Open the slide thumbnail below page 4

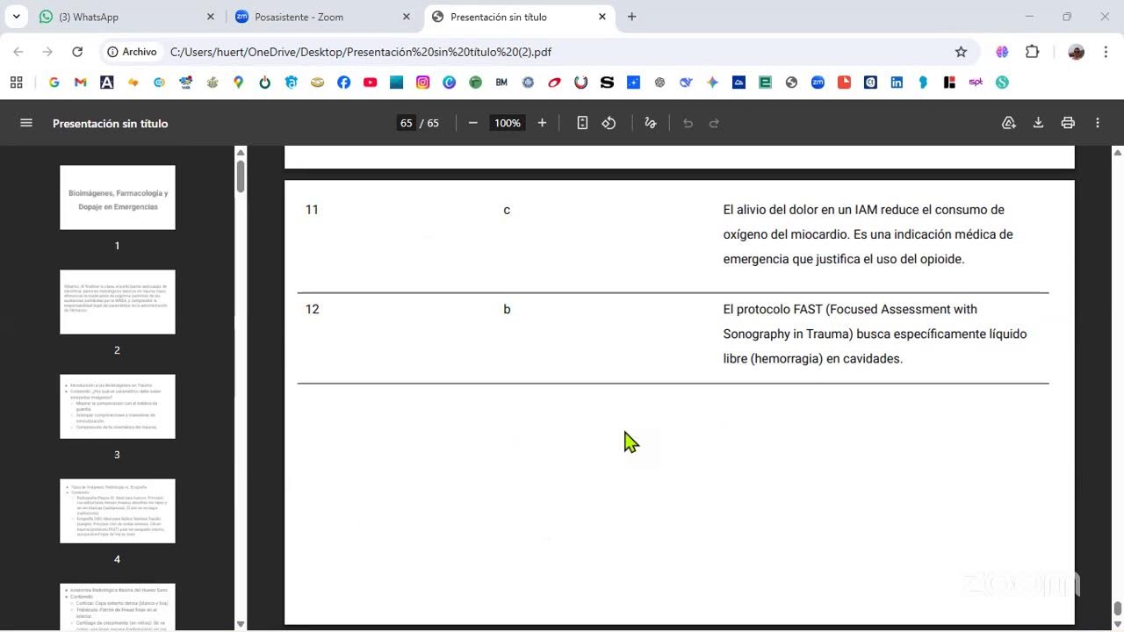click(x=118, y=607)
